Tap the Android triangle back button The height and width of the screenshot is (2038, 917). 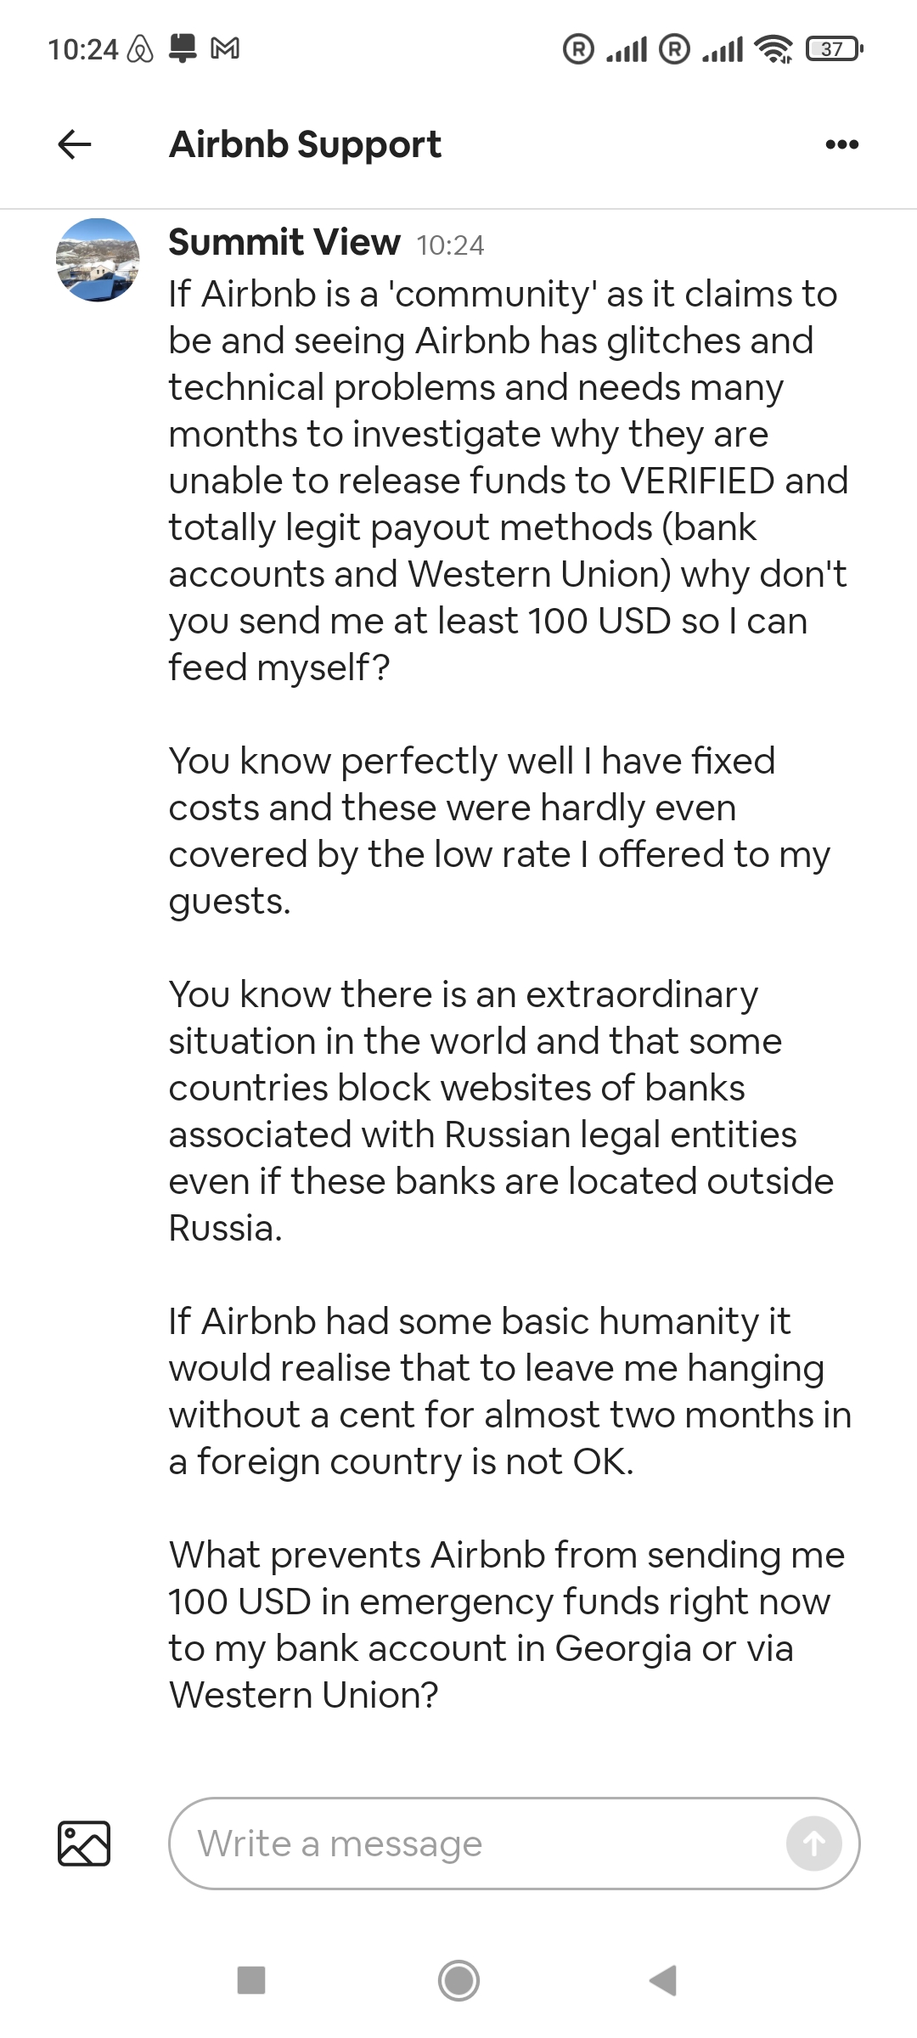(x=663, y=1980)
